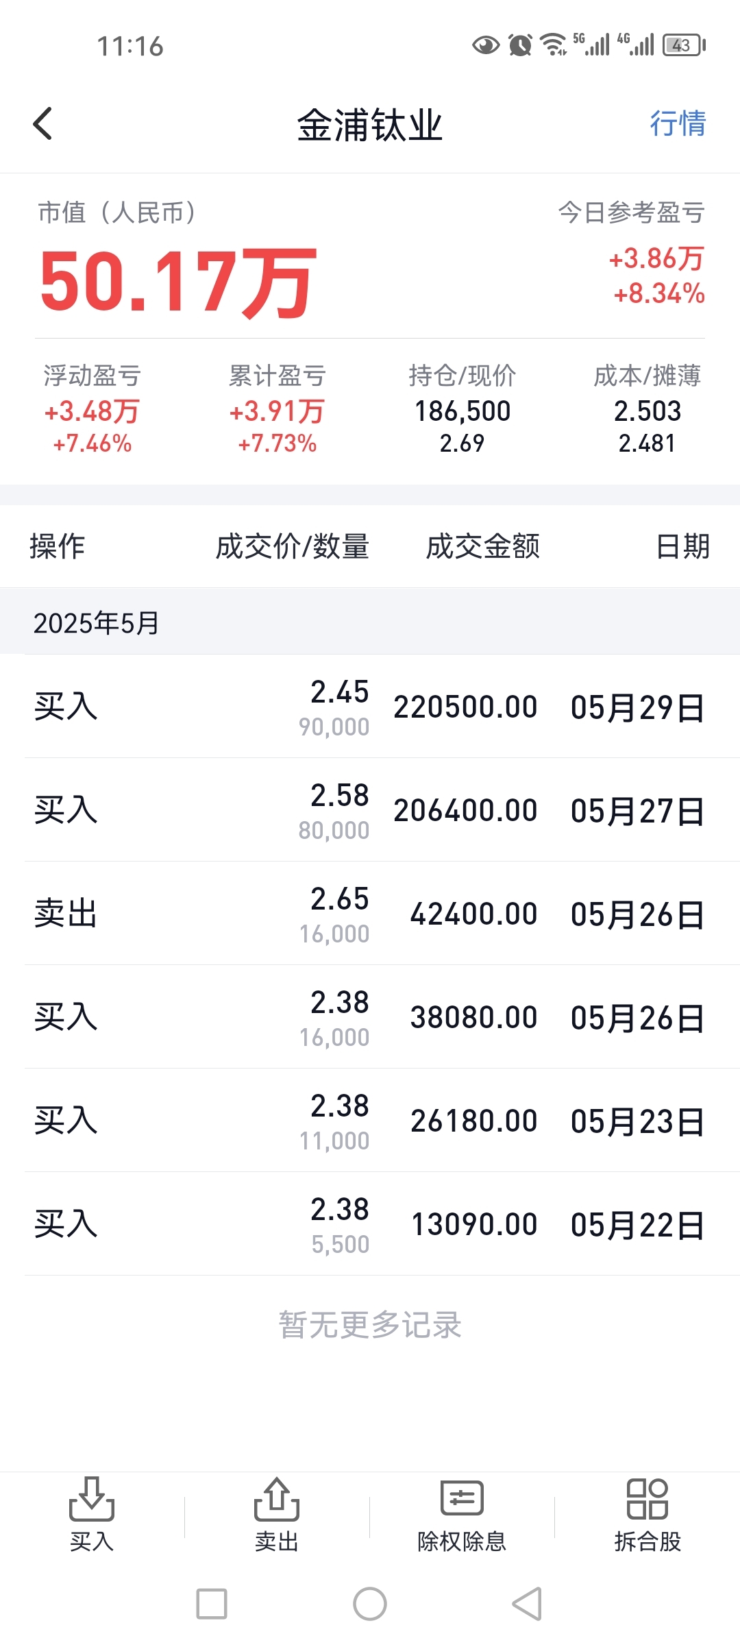Viewport: 740px width, 1645px height.
Task: Tap the battery indicator in status bar
Action: click(x=684, y=45)
